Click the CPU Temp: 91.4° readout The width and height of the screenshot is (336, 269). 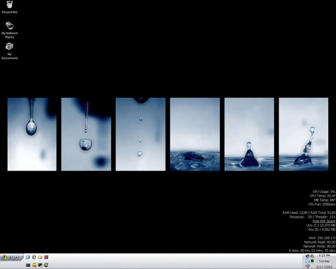pos(322,196)
